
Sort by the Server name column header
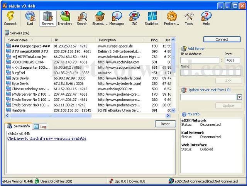[28, 40]
